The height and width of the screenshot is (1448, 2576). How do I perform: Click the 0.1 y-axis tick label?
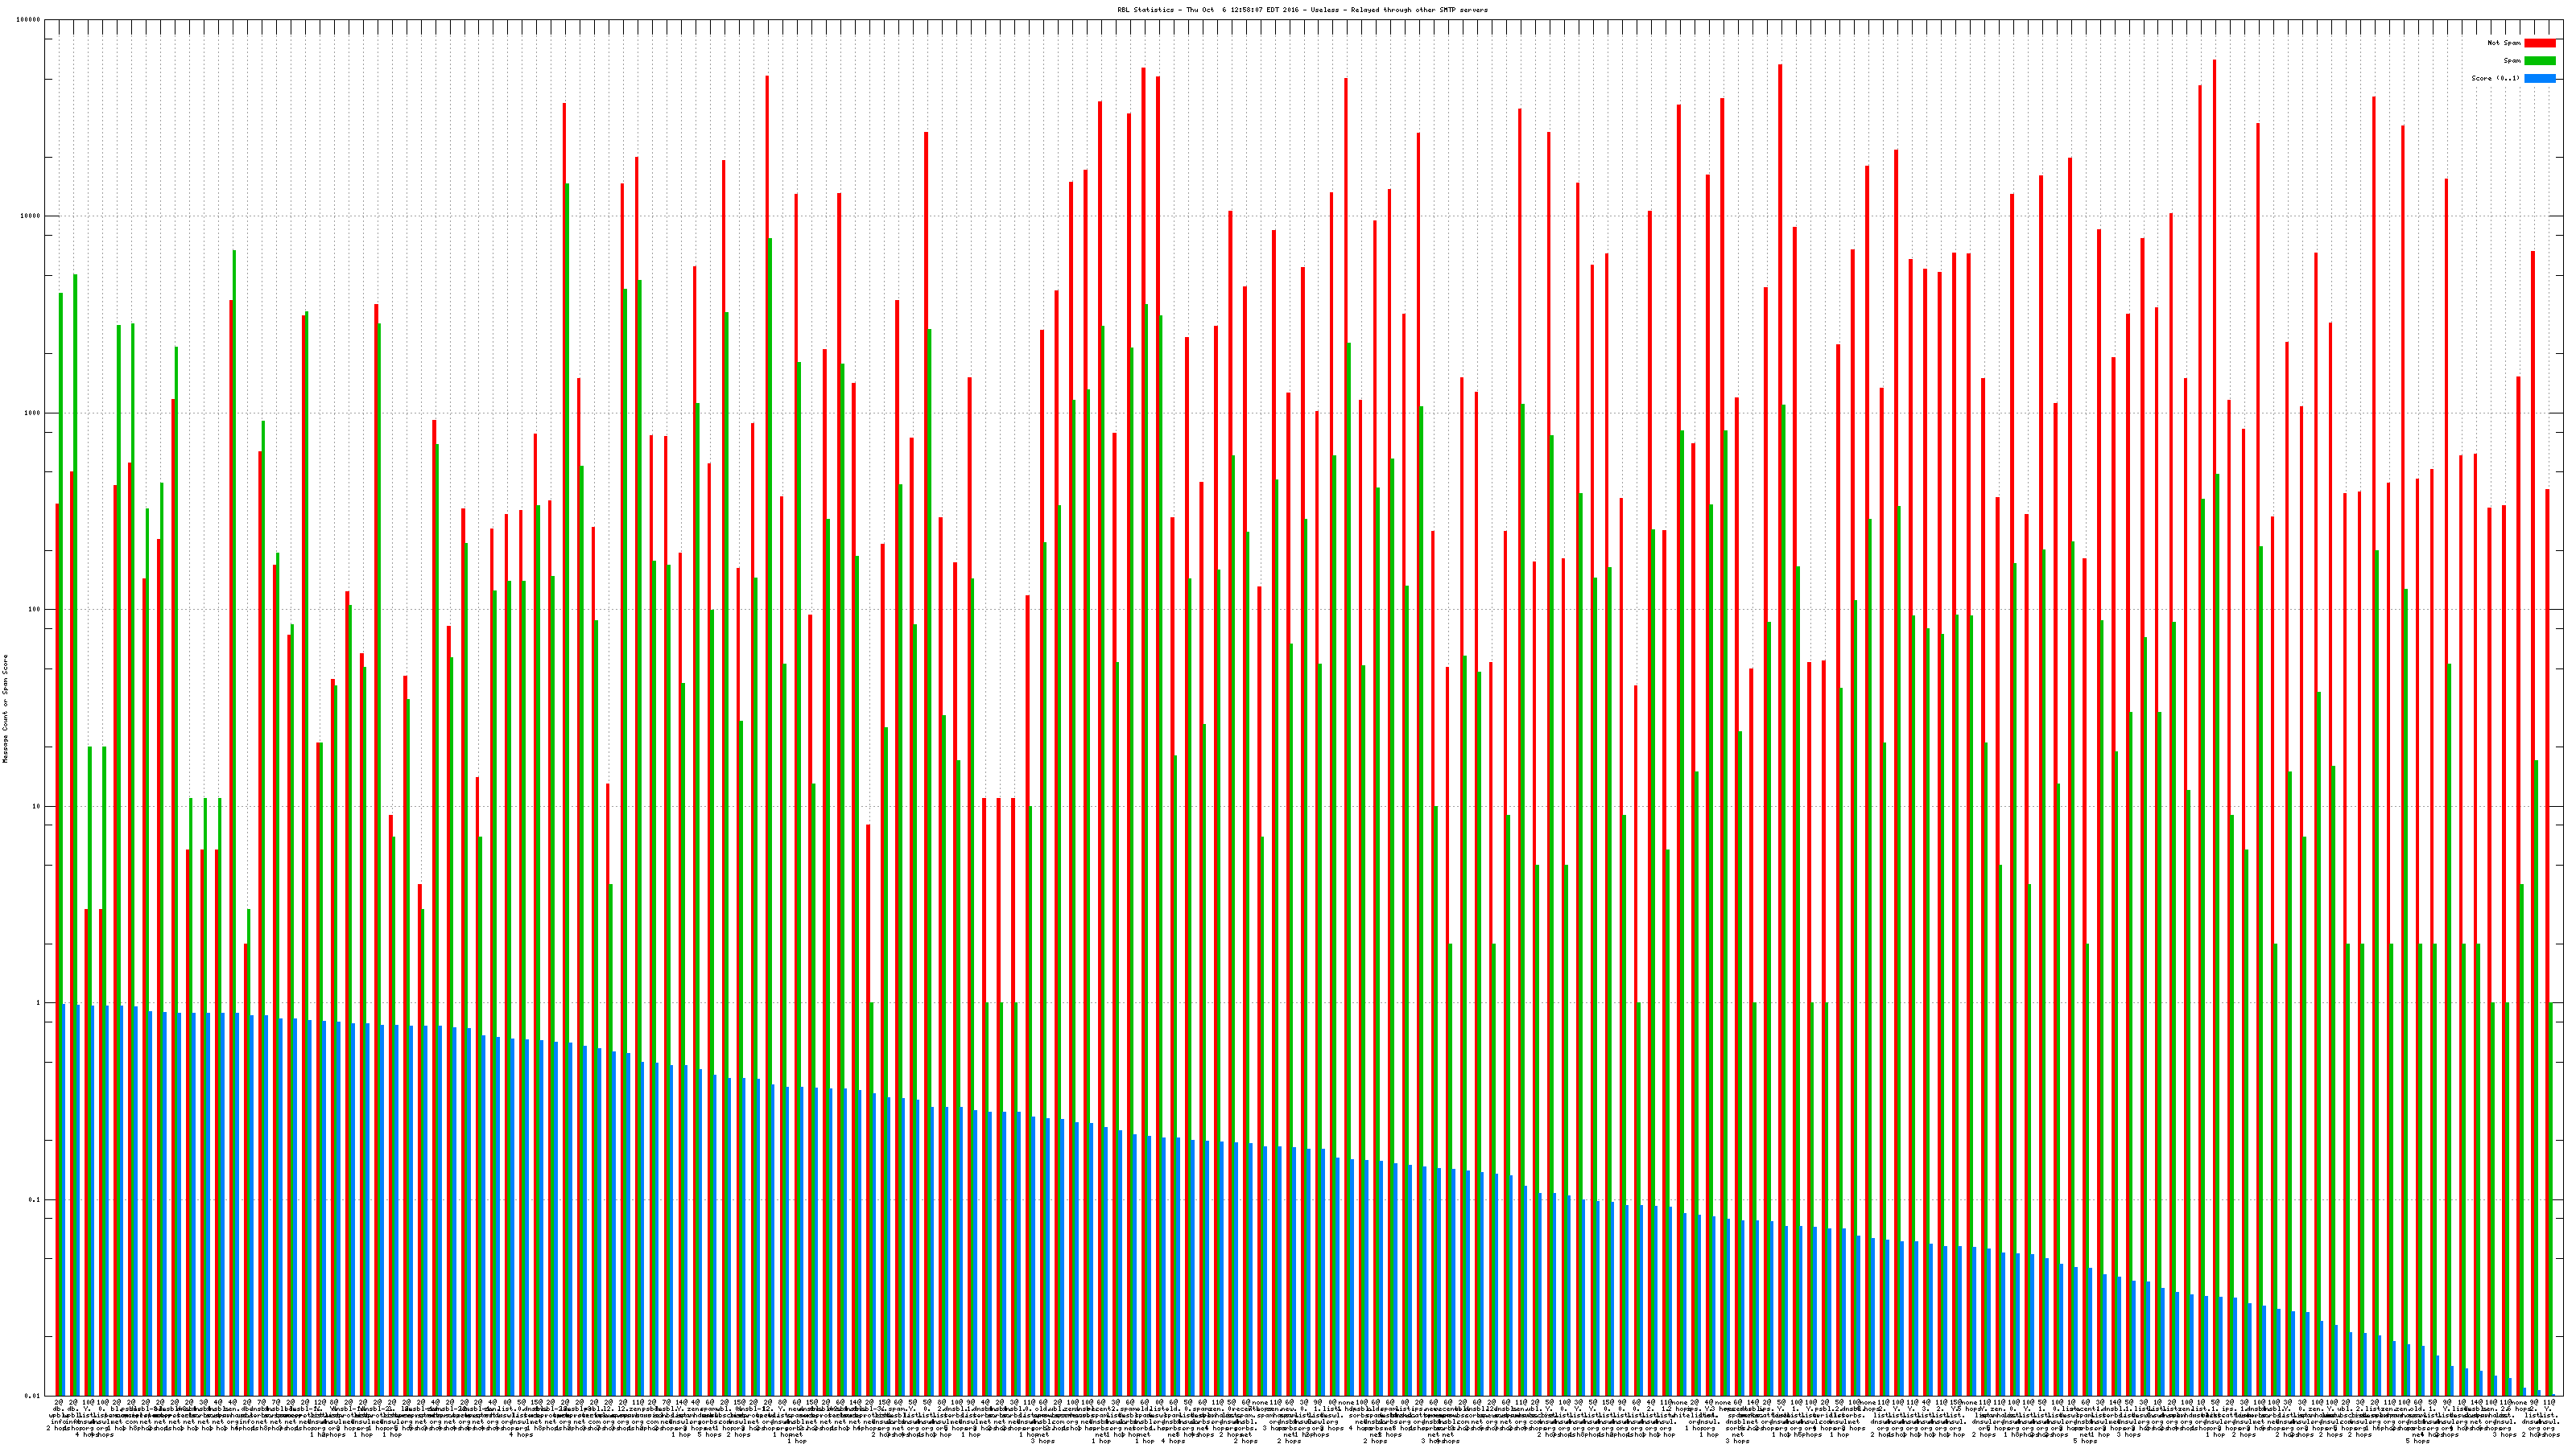pos(35,1199)
